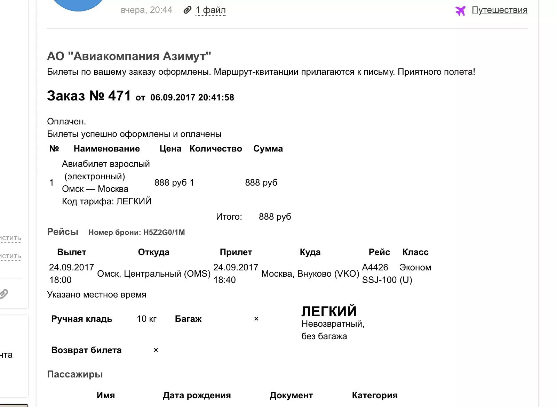
Task: Select the '10 кг' hand luggage value
Action: pos(146,319)
